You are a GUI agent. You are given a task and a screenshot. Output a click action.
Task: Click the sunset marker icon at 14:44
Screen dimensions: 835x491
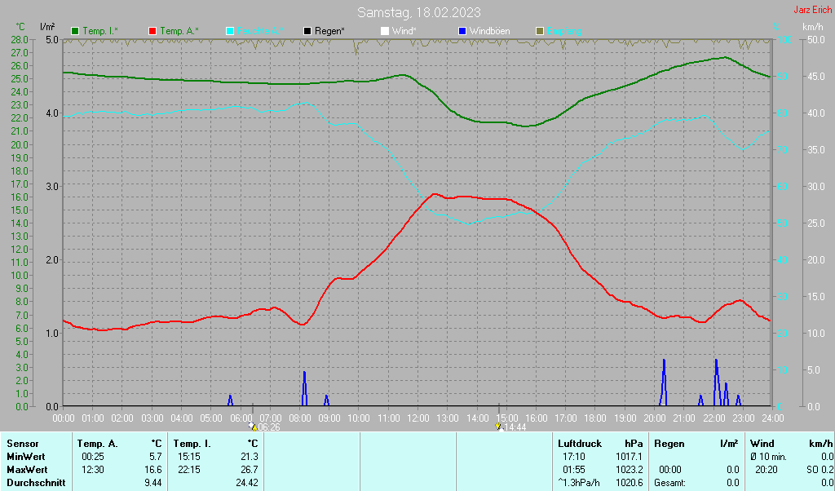point(498,427)
